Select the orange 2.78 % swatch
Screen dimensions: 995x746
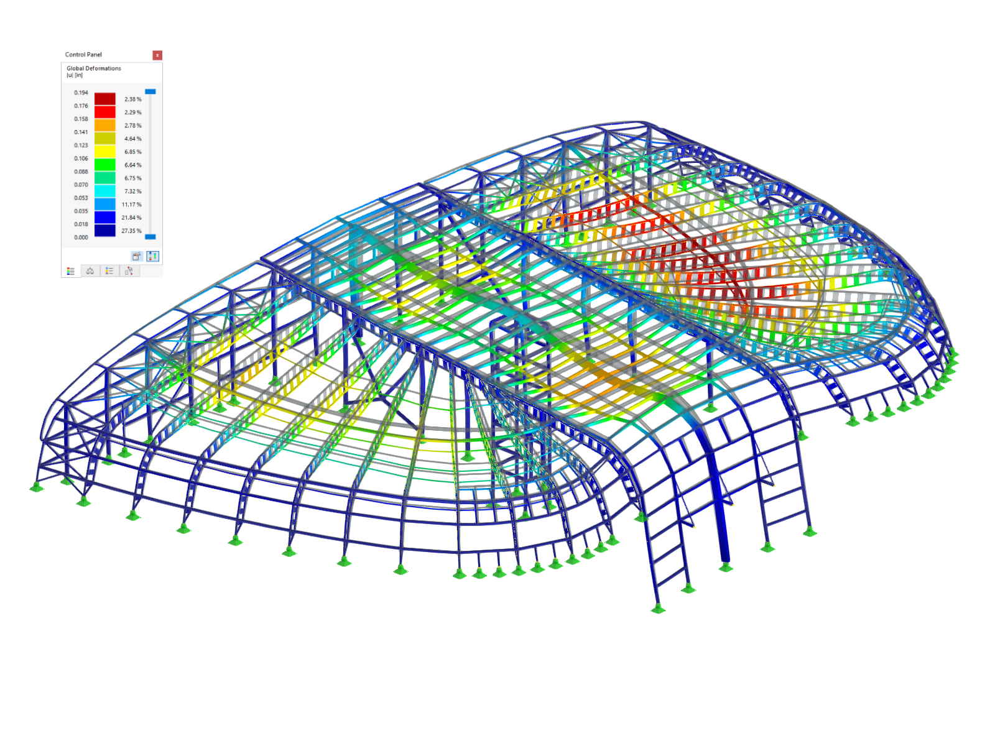point(105,125)
